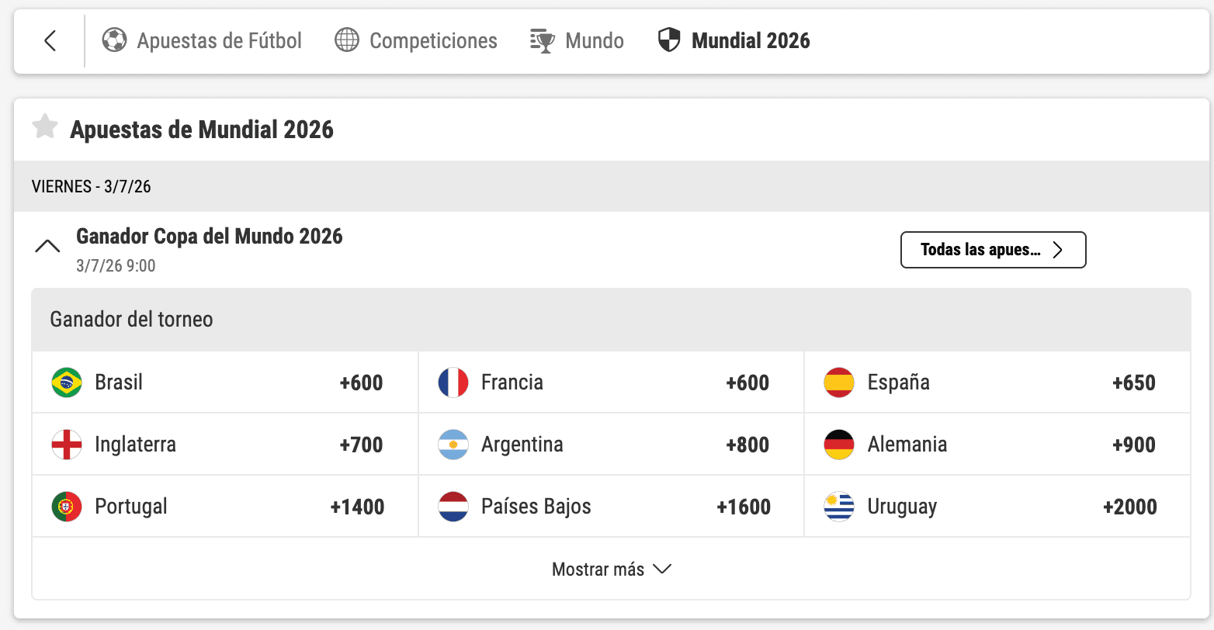Click the Uruguay flag icon
The height and width of the screenshot is (630, 1214).
(839, 506)
